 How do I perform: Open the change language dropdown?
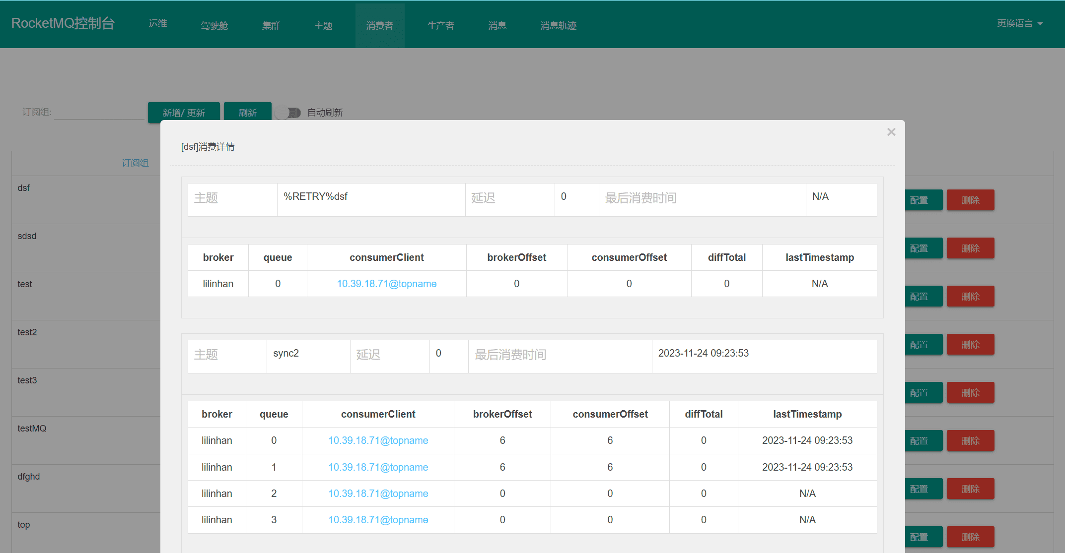[x=1019, y=23]
